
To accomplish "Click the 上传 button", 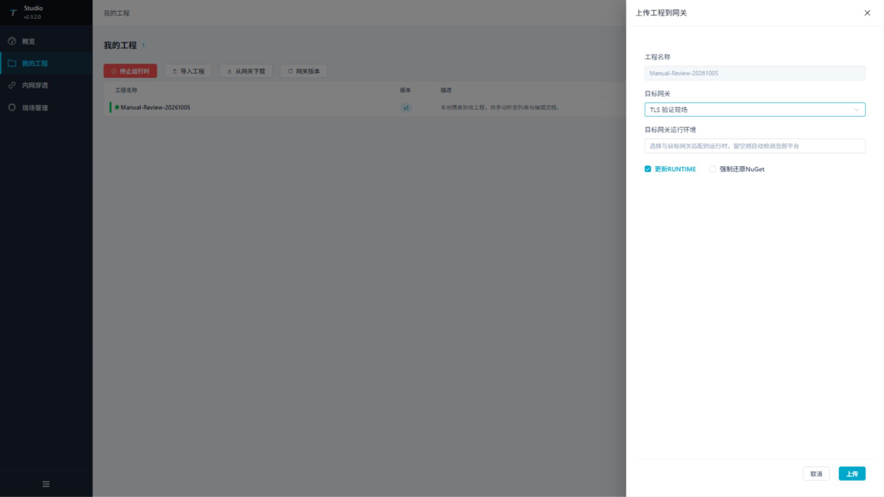I will (852, 474).
